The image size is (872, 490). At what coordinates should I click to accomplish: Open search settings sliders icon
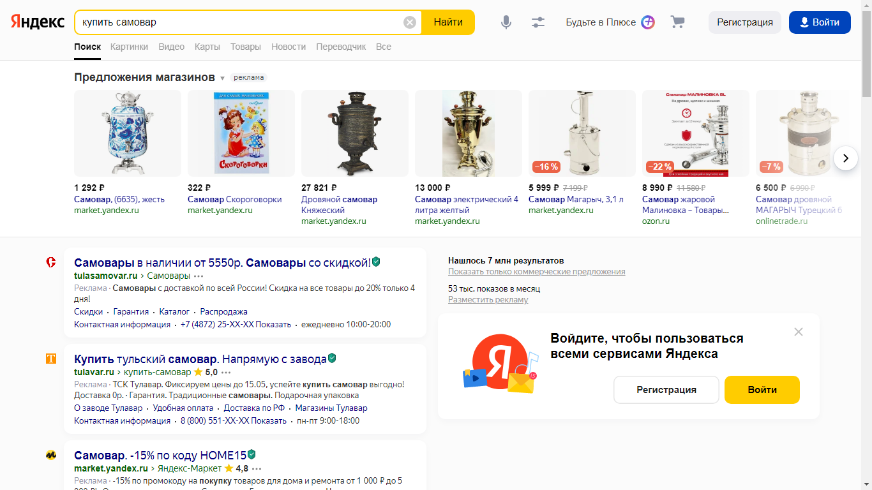(538, 22)
